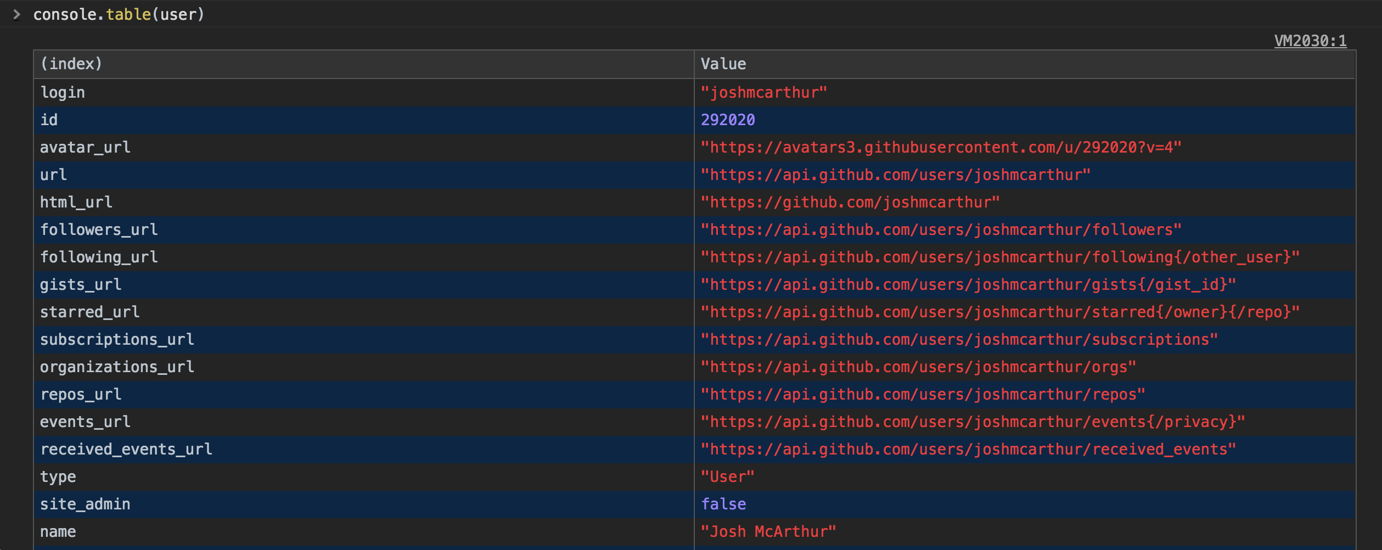The height and width of the screenshot is (550, 1382).
Task: Click the console prompt chevron icon
Action: [x=17, y=14]
